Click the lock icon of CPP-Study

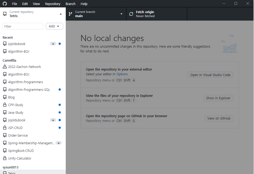coord(5,105)
